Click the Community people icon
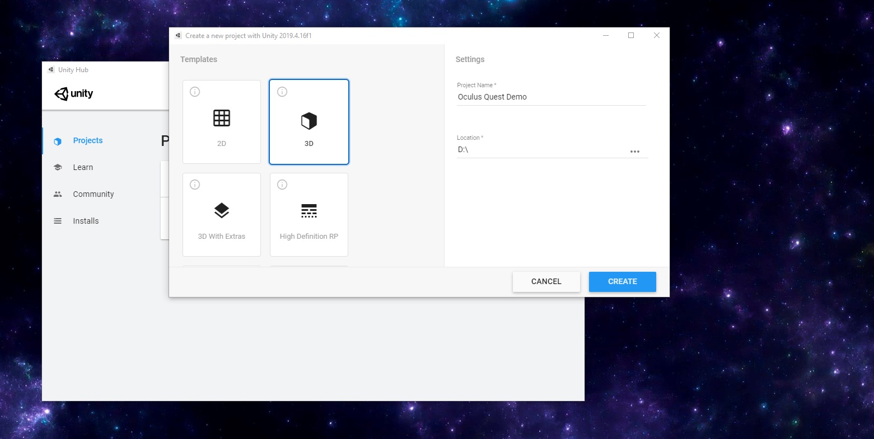This screenshot has height=439, width=874. pyautogui.click(x=58, y=193)
